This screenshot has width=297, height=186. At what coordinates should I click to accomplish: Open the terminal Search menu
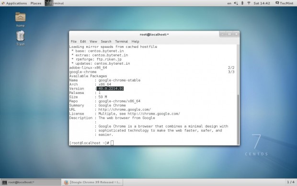106,41
